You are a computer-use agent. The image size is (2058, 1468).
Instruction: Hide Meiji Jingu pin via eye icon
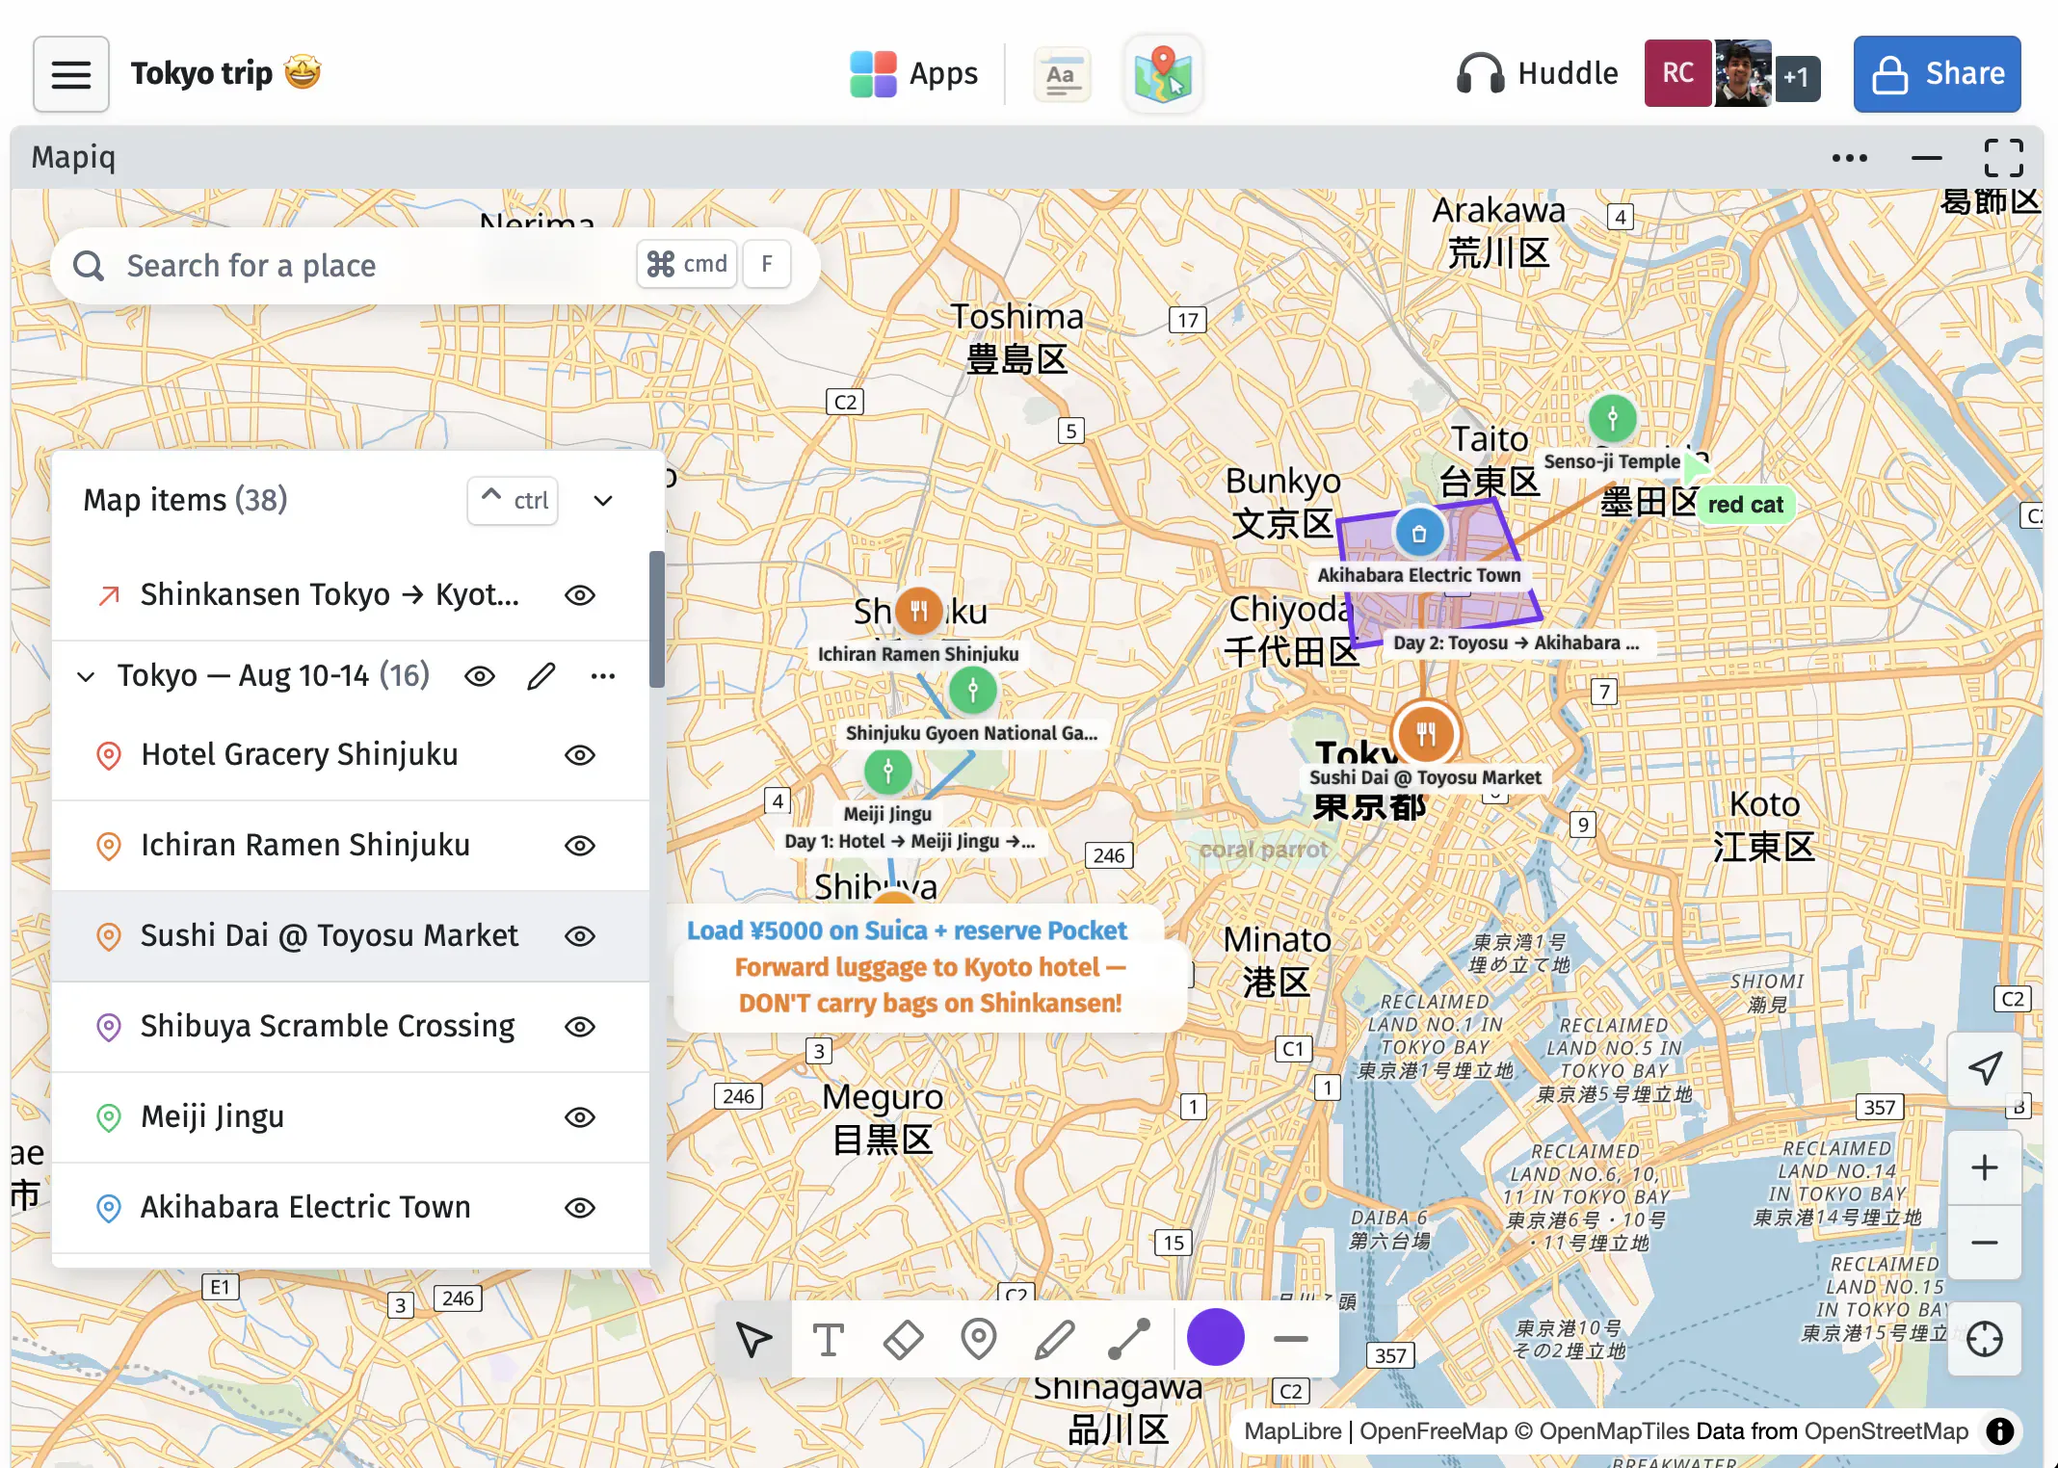coord(580,1117)
